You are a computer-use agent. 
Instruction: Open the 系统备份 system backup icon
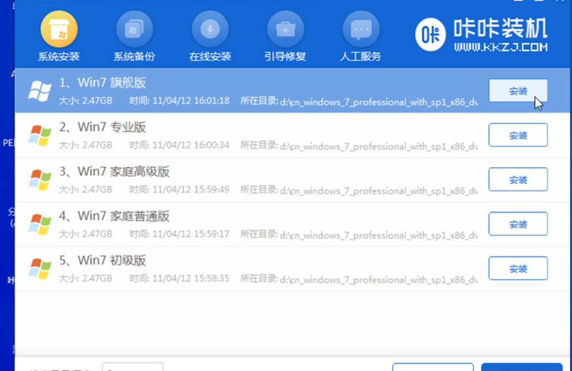click(134, 29)
